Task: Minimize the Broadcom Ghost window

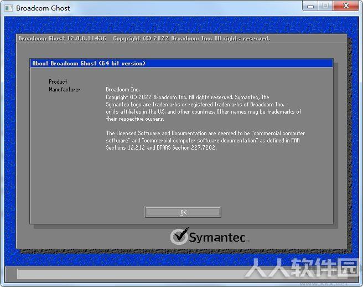Action: point(310,6)
